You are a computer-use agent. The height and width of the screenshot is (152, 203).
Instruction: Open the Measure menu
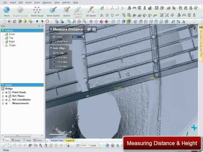pyautogui.click(x=47, y=3)
